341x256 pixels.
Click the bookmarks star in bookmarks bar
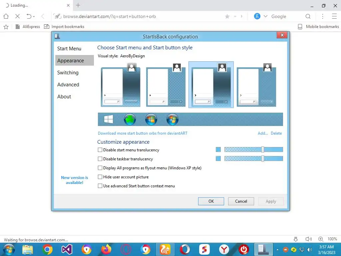pos(6,27)
